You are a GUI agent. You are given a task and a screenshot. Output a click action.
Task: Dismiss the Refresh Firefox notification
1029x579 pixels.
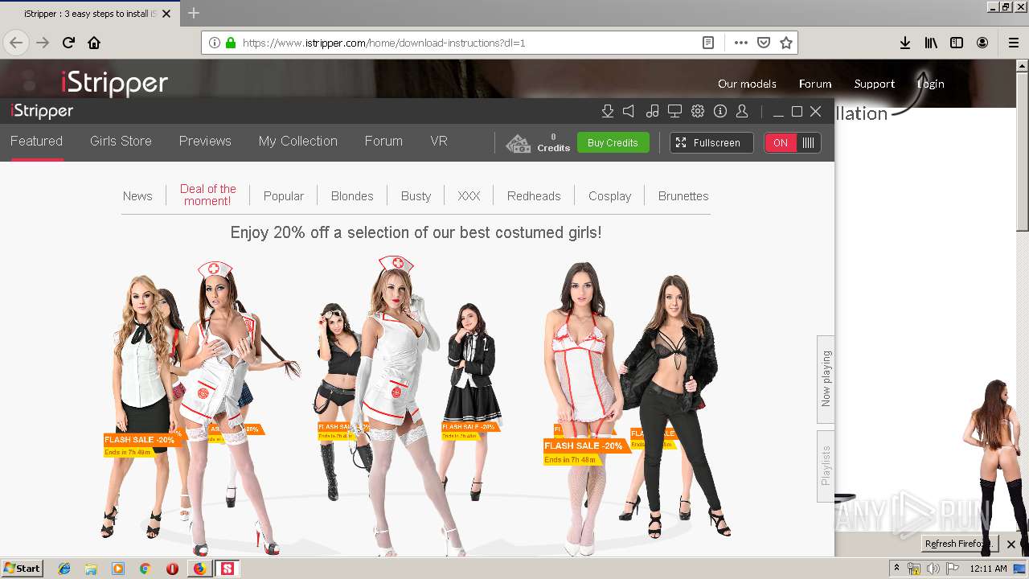pyautogui.click(x=1011, y=544)
